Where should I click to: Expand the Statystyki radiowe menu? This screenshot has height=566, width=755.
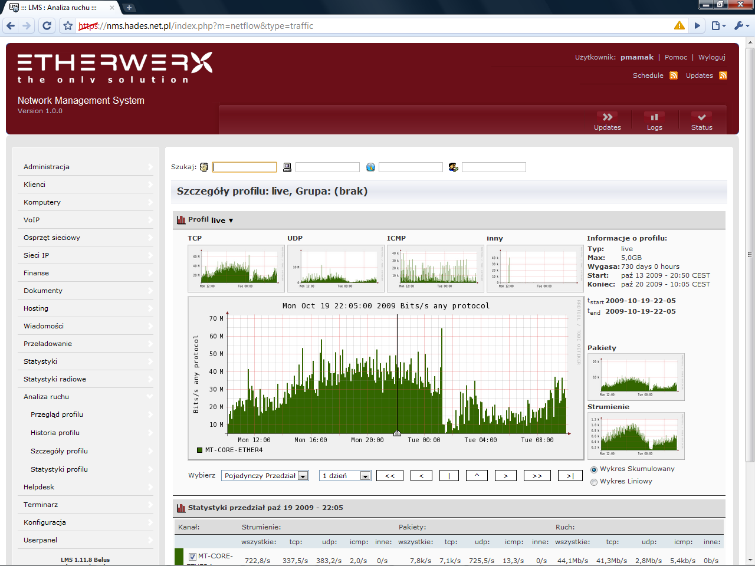point(86,379)
